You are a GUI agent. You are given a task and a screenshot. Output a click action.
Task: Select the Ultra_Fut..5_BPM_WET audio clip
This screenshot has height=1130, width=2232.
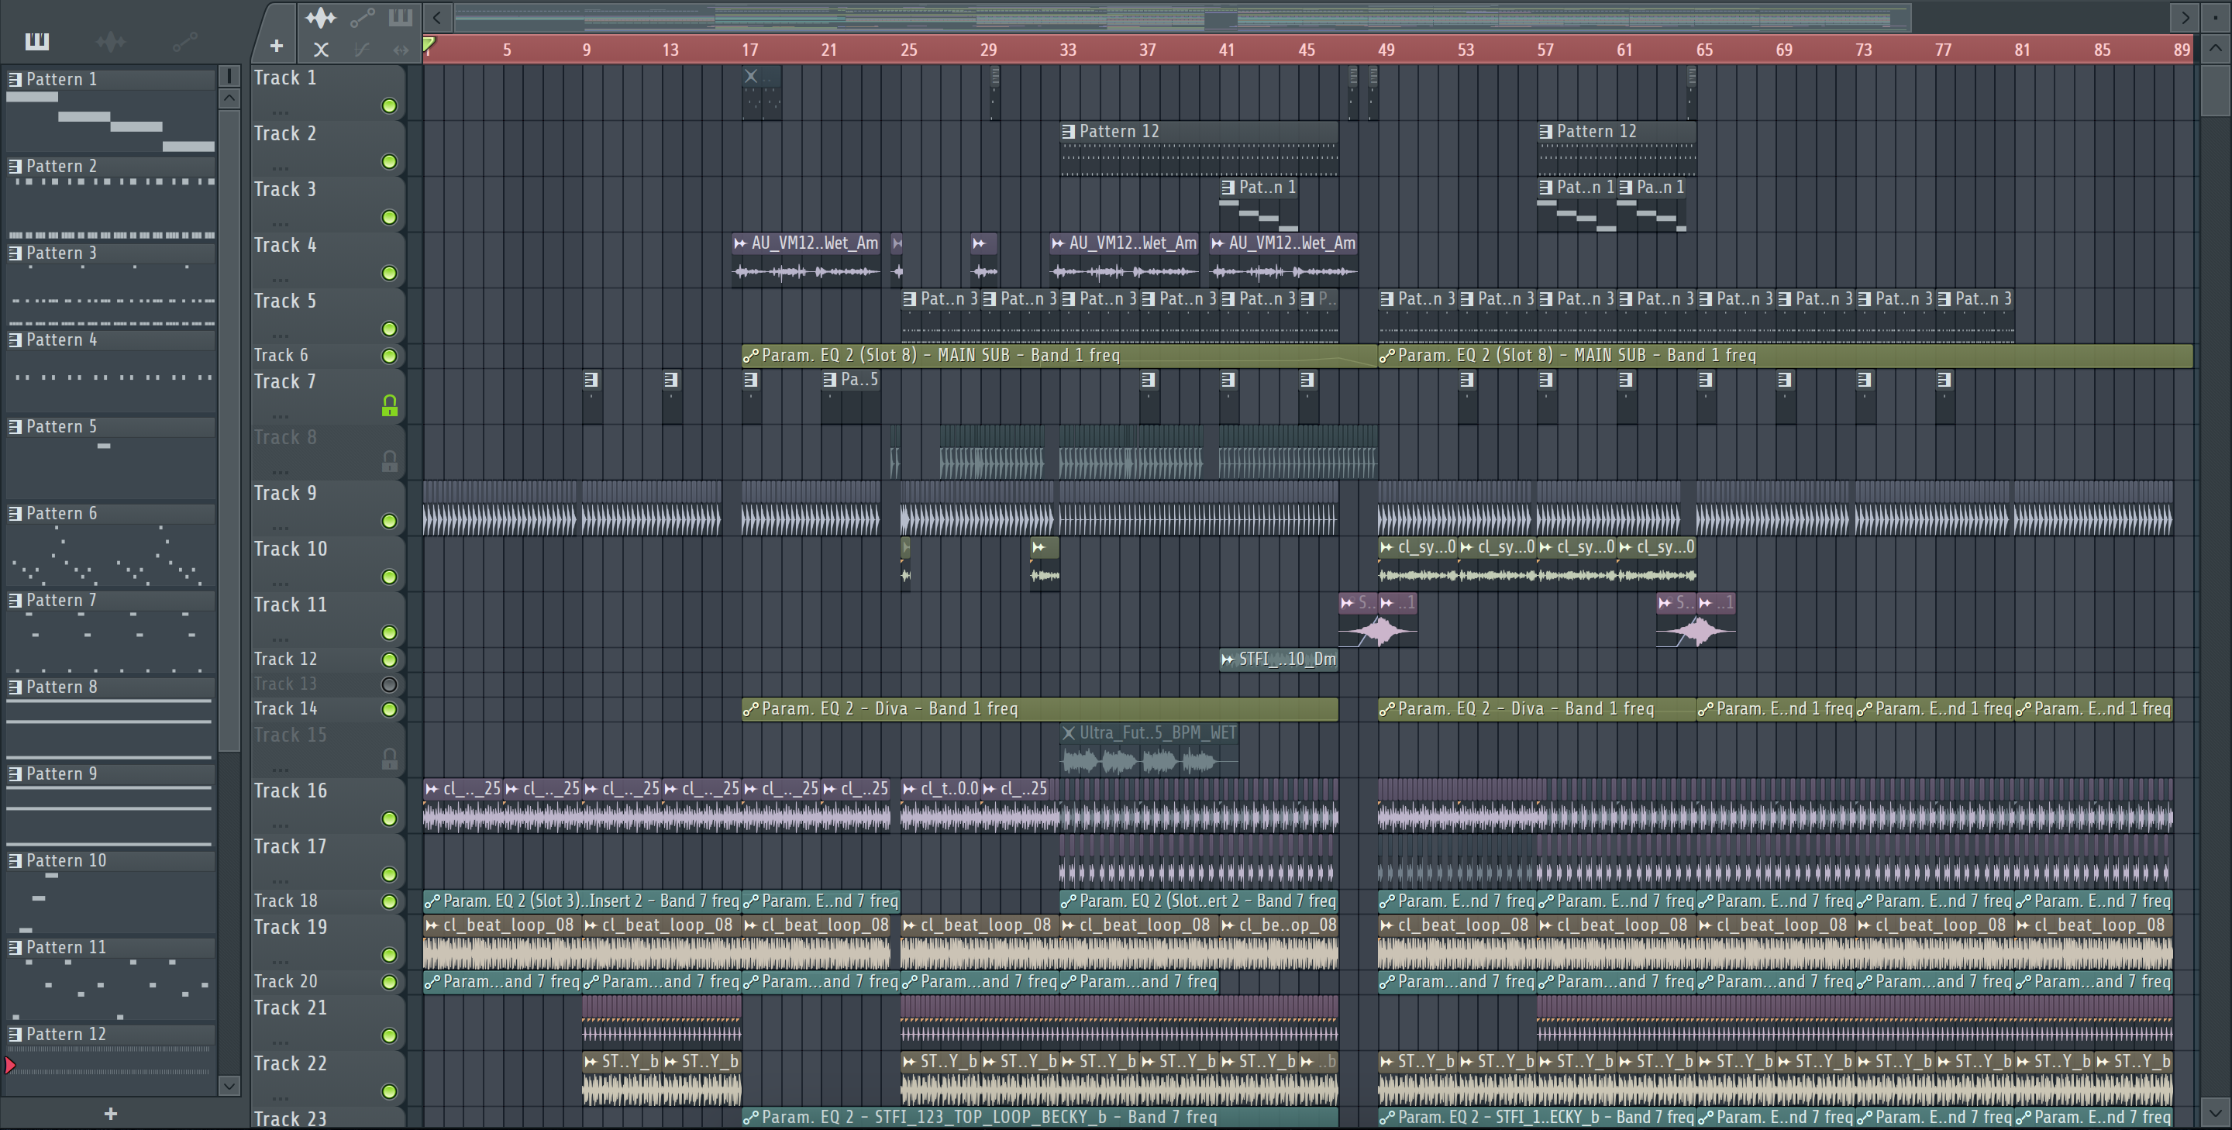[x=1149, y=750]
